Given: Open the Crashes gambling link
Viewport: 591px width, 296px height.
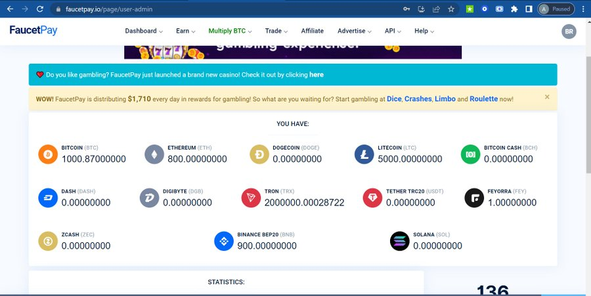Looking at the screenshot, I should [x=418, y=99].
